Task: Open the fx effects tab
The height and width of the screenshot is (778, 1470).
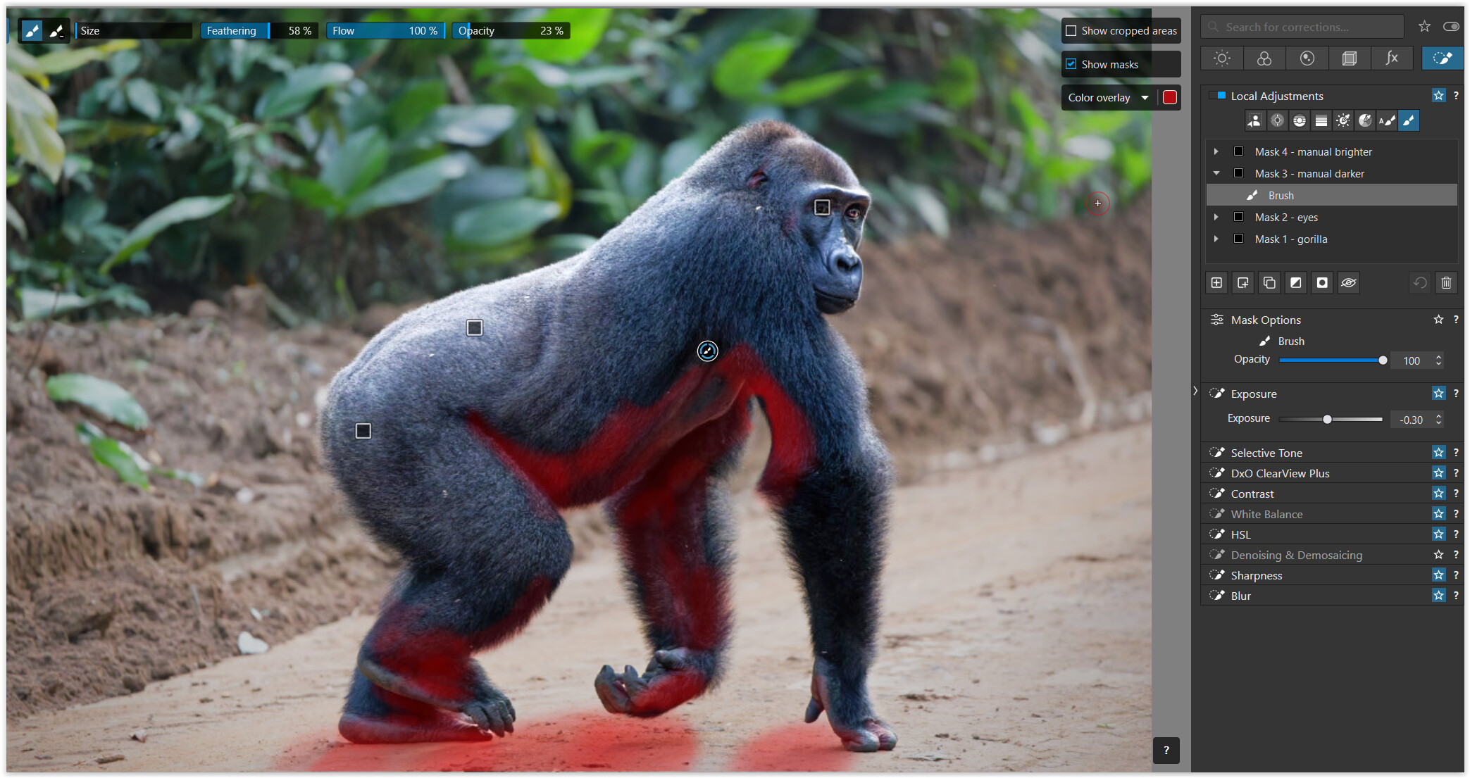Action: pos(1392,59)
